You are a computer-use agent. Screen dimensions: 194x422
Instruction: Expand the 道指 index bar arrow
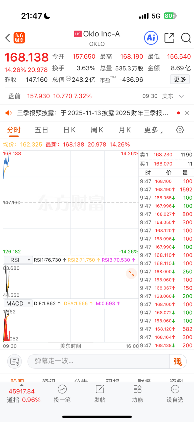point(22,385)
